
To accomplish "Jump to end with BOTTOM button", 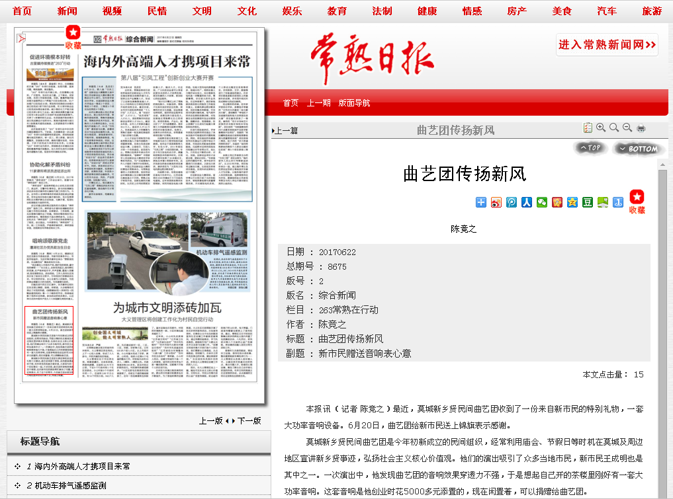I will pyautogui.click(x=639, y=149).
